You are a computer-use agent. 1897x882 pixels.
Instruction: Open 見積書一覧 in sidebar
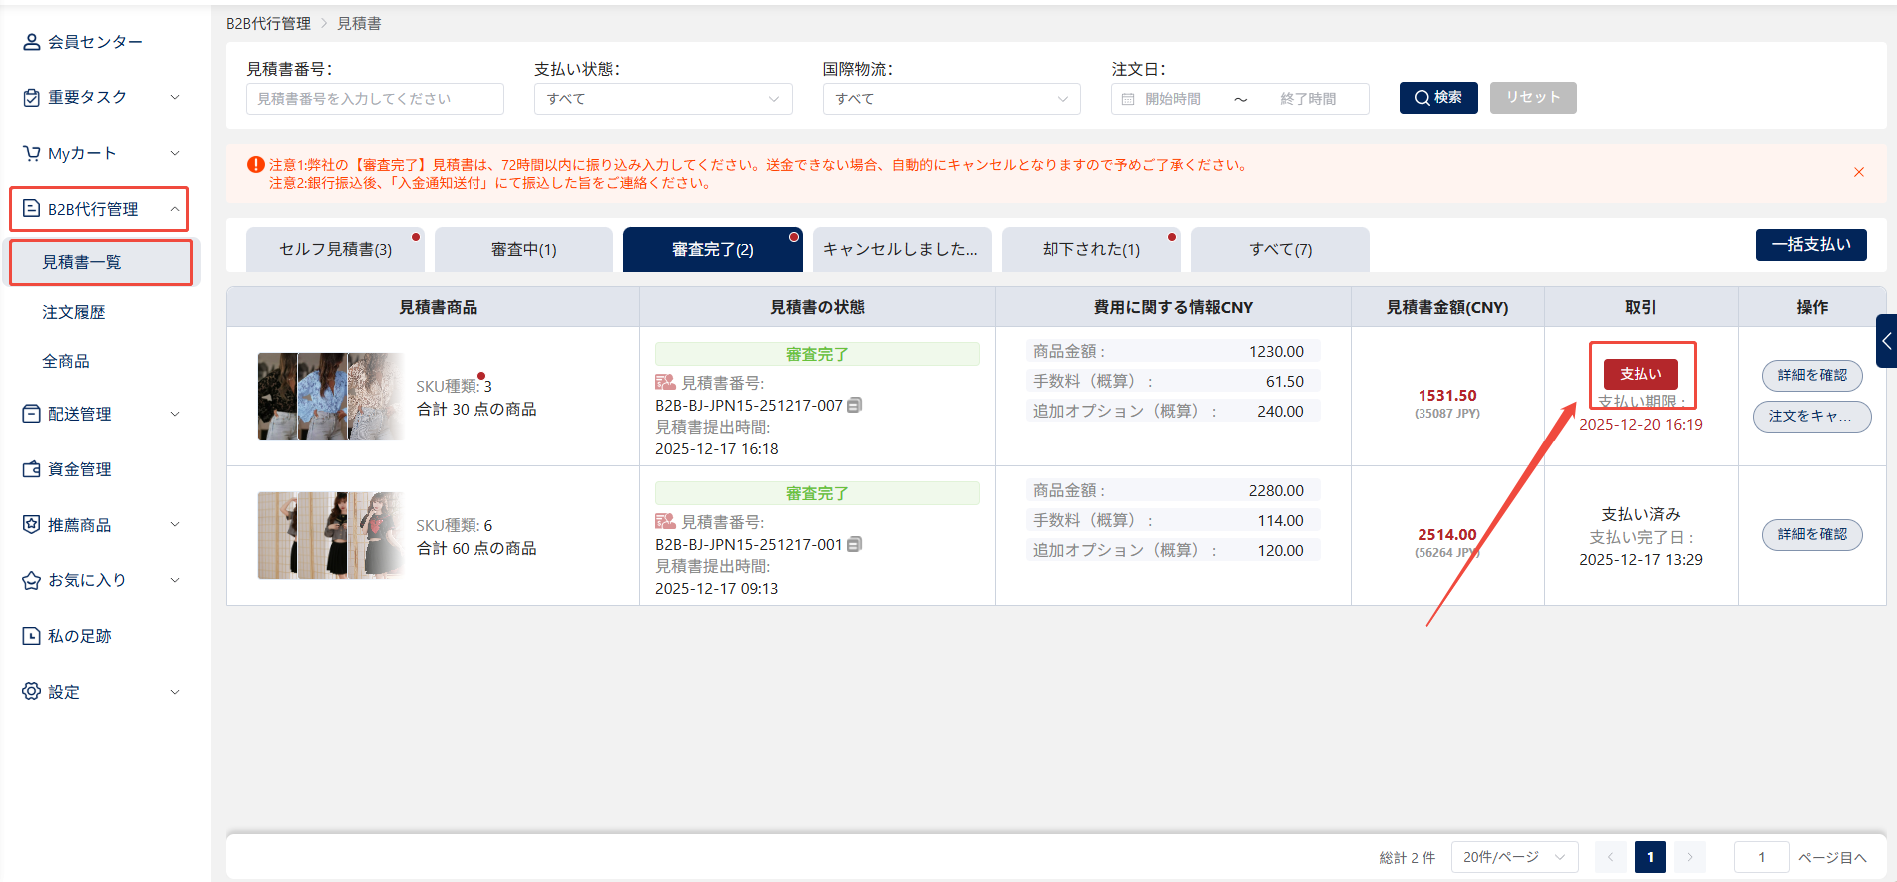[x=100, y=262]
